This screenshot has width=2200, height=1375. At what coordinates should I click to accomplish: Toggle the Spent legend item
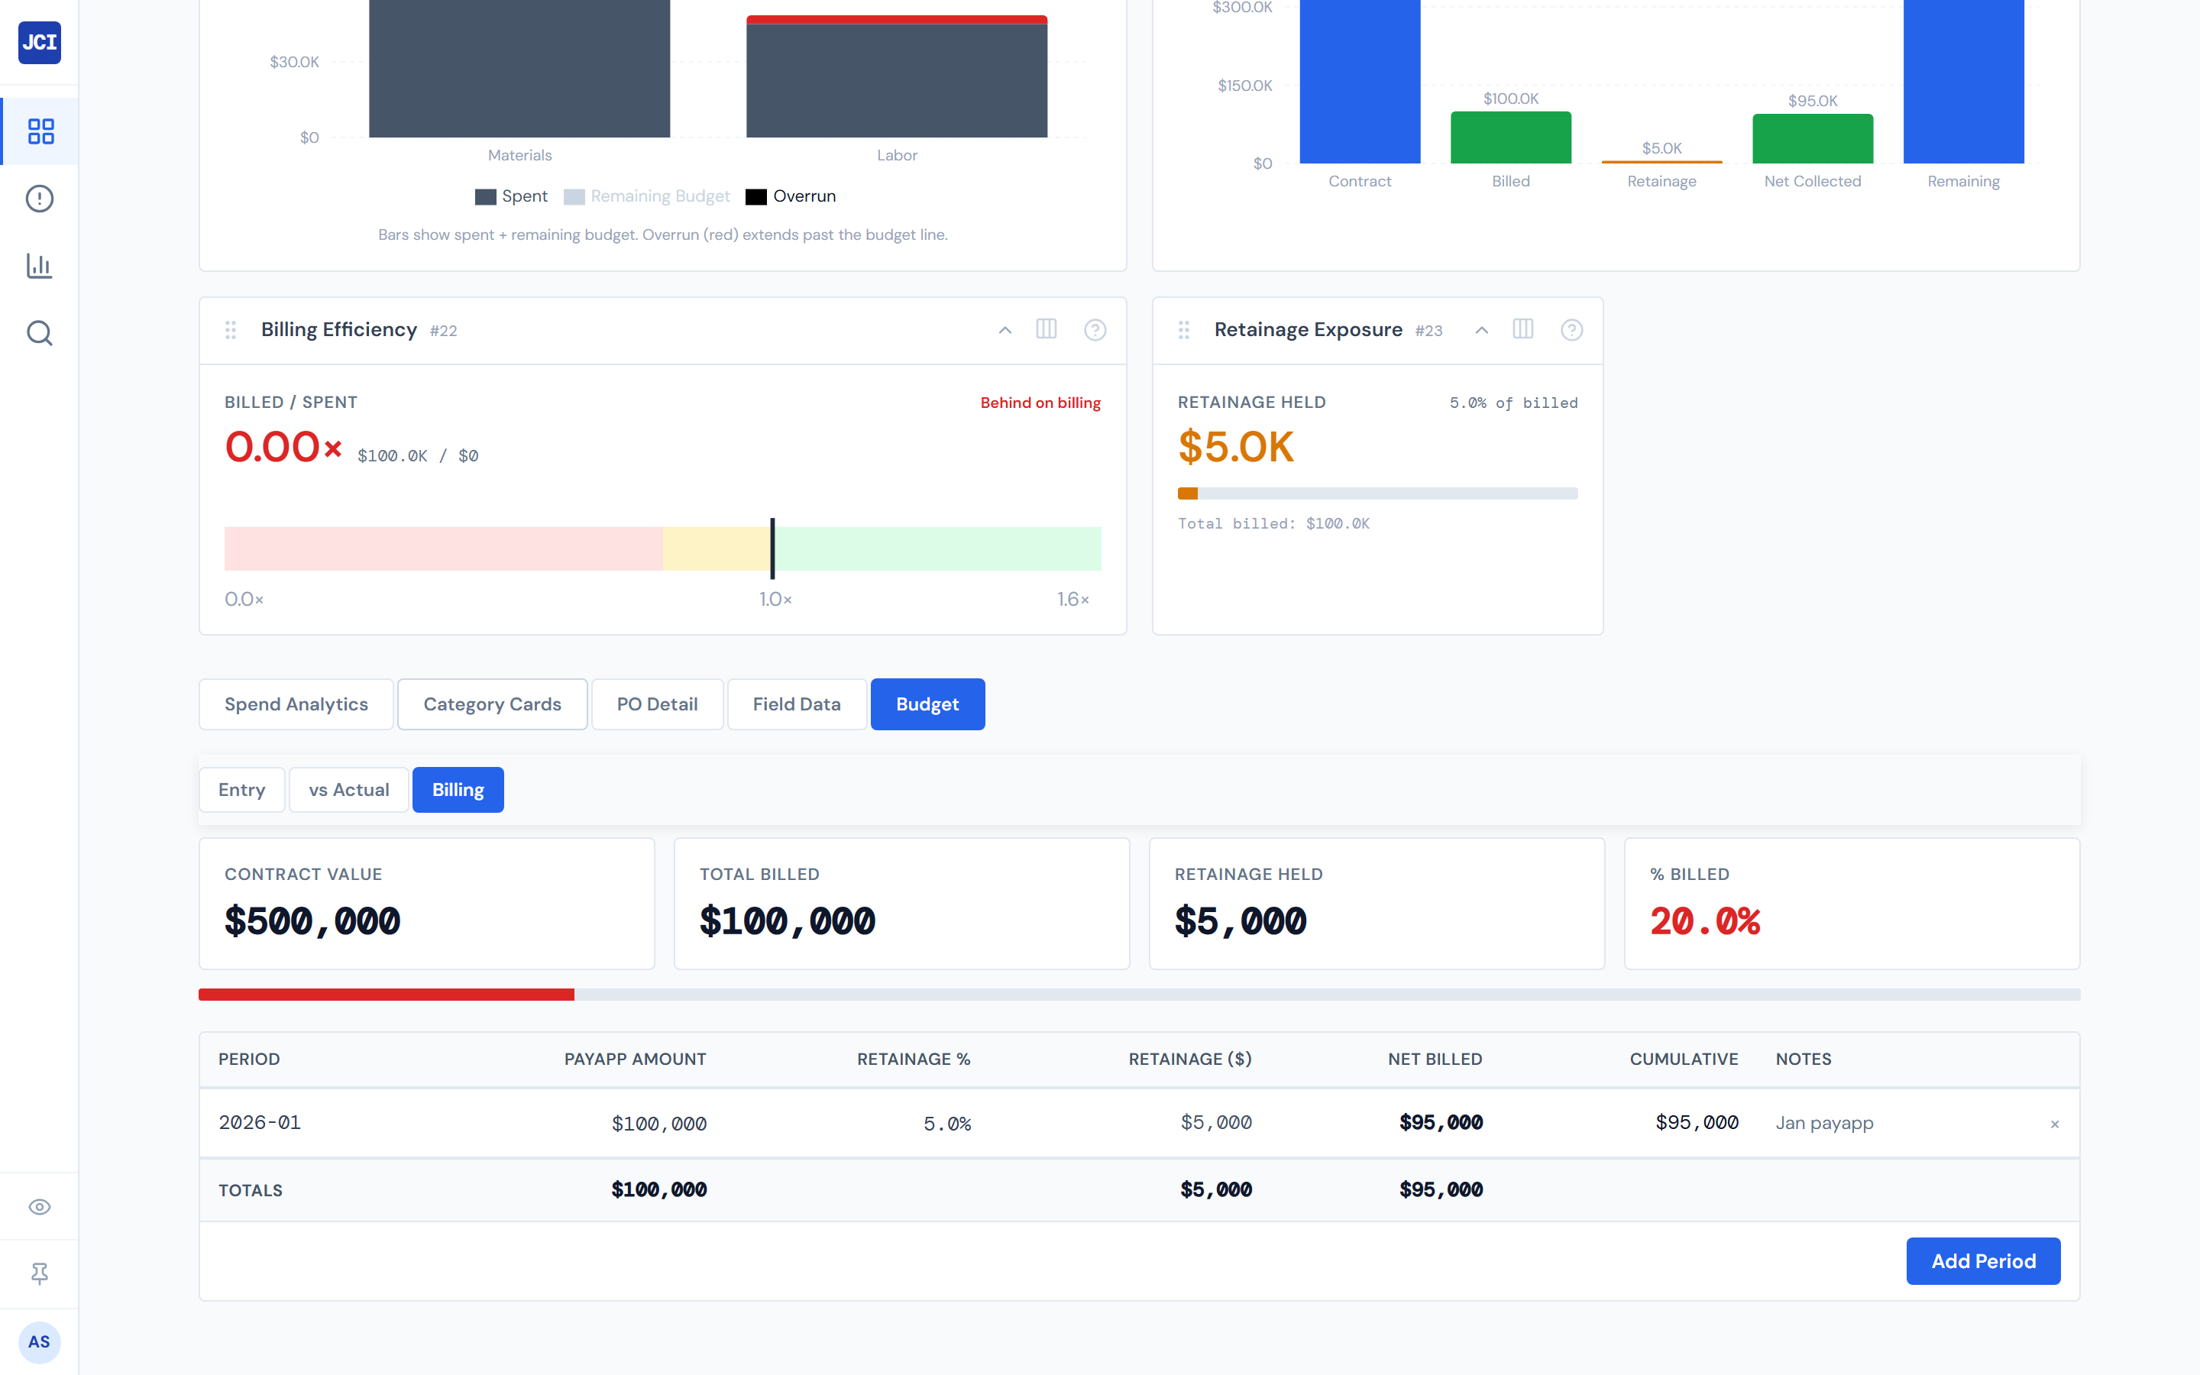512,196
